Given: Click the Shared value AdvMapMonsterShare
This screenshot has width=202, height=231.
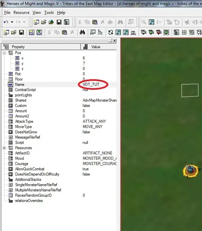Looking at the screenshot, I should tap(99, 100).
